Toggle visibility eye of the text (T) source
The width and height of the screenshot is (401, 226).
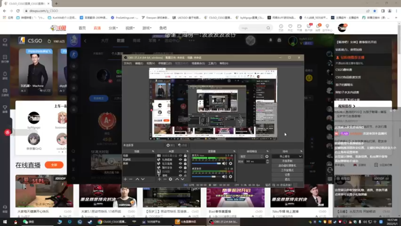click(x=180, y=175)
